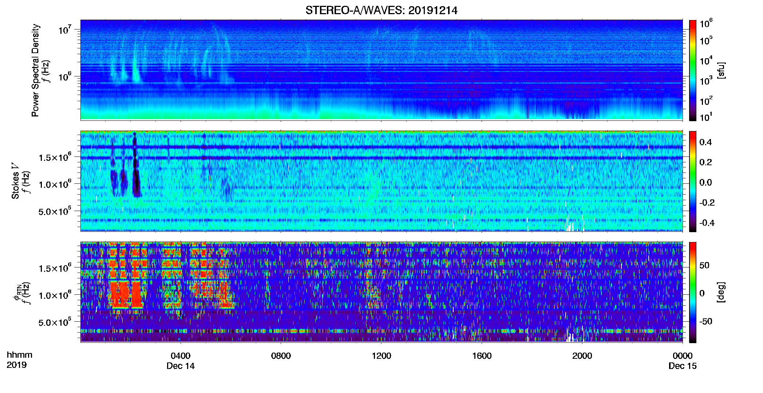Click the 0 label on the degree color bar

pos(702,293)
